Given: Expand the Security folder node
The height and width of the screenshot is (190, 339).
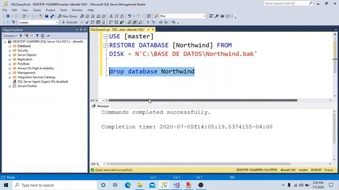Looking at the screenshot, I should pos(10,51).
